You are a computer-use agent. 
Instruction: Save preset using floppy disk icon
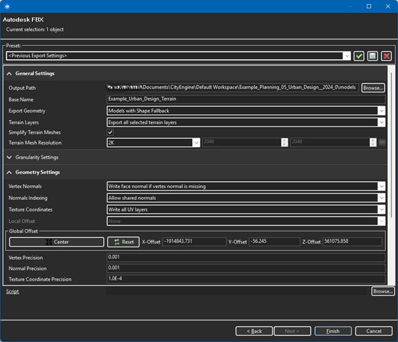(x=372, y=56)
